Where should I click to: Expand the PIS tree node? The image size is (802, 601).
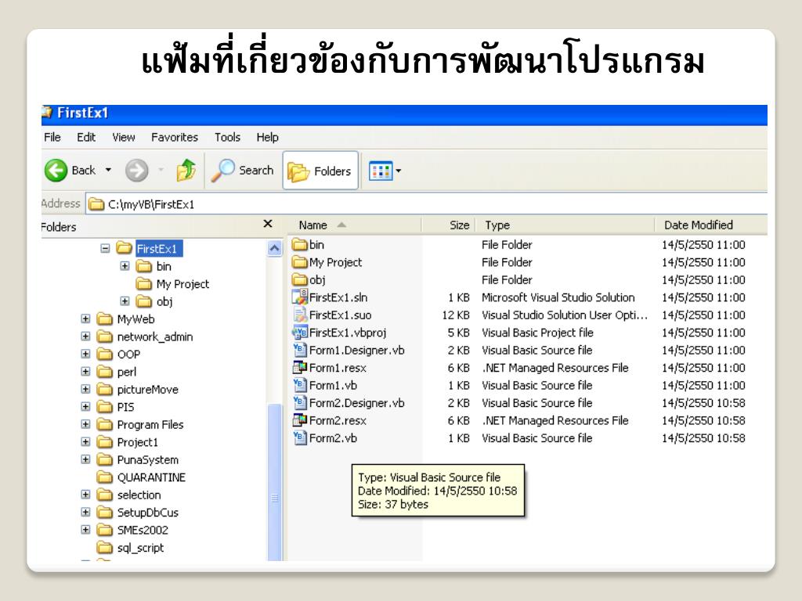click(85, 406)
